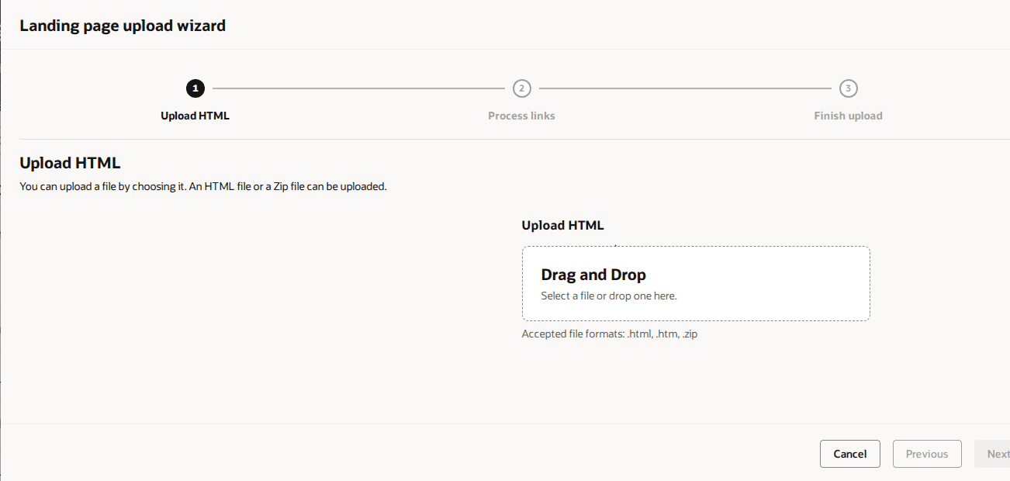The width and height of the screenshot is (1010, 481).
Task: Select step 3 circle labeled Finish upload
Action: 848,88
